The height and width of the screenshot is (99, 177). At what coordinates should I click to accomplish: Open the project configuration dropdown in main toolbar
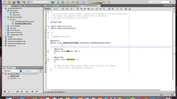click(x=41, y=2)
